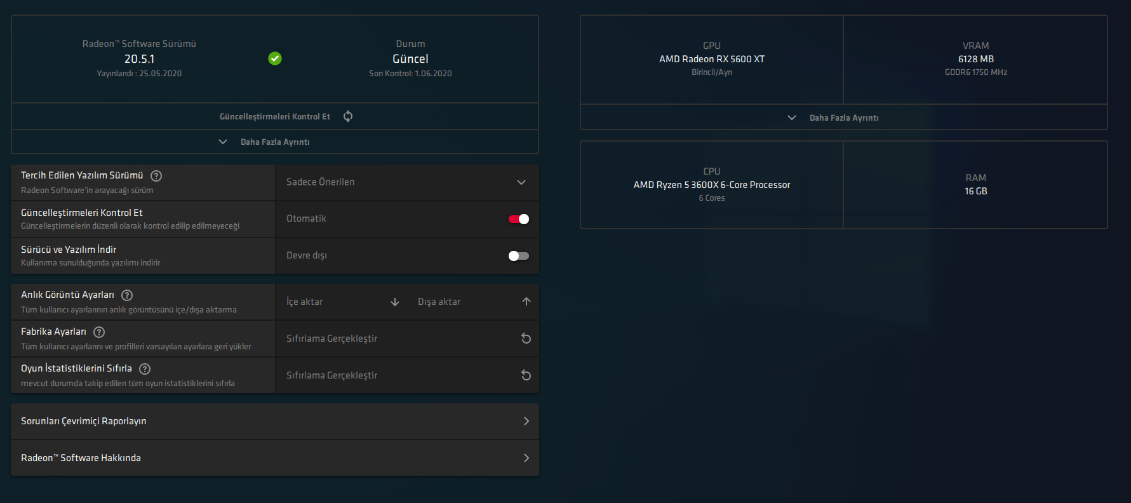Click the 6128 MB VRAM value
This screenshot has height=503, width=1131.
[976, 59]
